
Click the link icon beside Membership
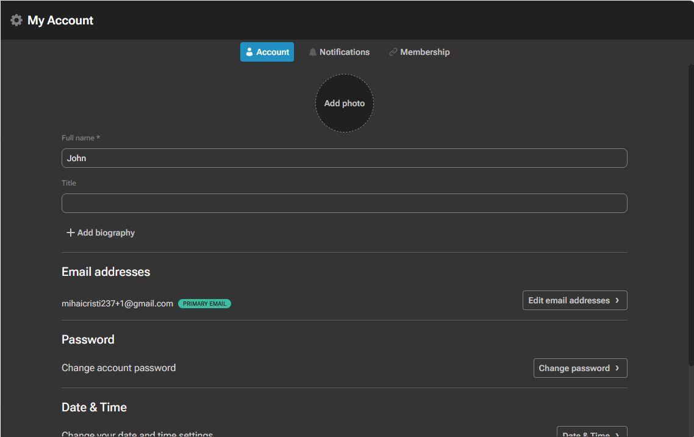point(393,52)
